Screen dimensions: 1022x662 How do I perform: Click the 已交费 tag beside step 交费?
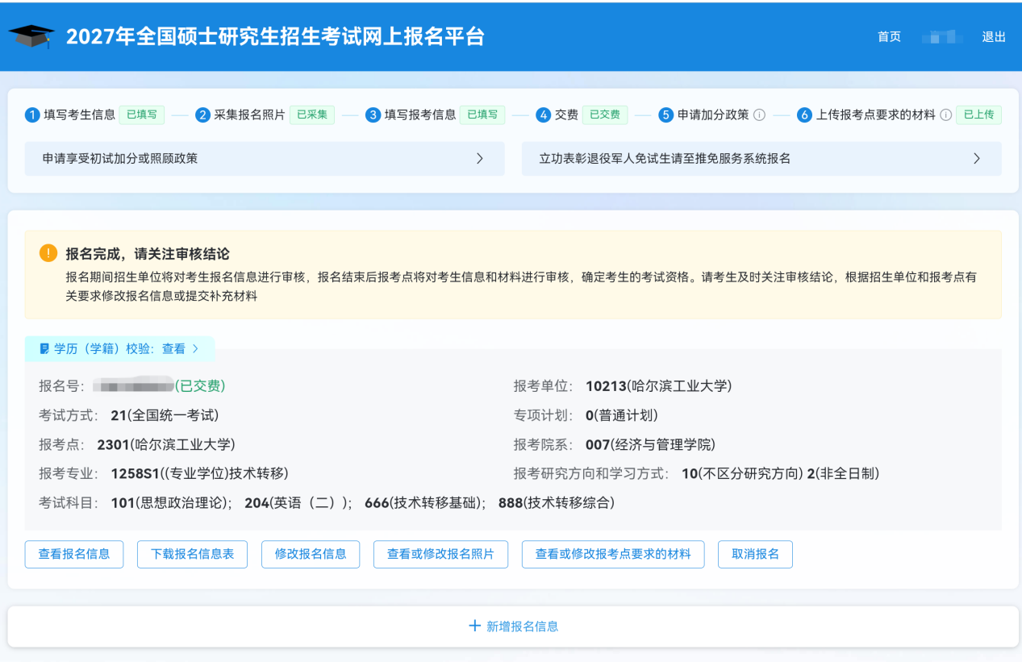pos(605,115)
